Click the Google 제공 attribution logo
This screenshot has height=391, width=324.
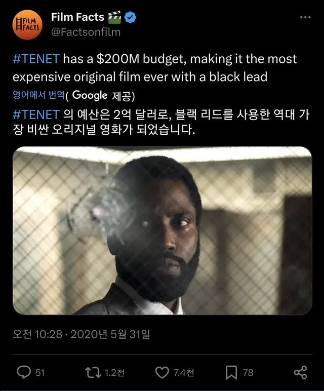pyautogui.click(x=90, y=95)
